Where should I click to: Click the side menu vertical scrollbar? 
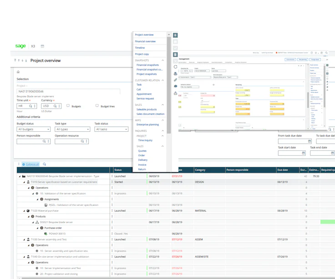[x=169, y=85]
